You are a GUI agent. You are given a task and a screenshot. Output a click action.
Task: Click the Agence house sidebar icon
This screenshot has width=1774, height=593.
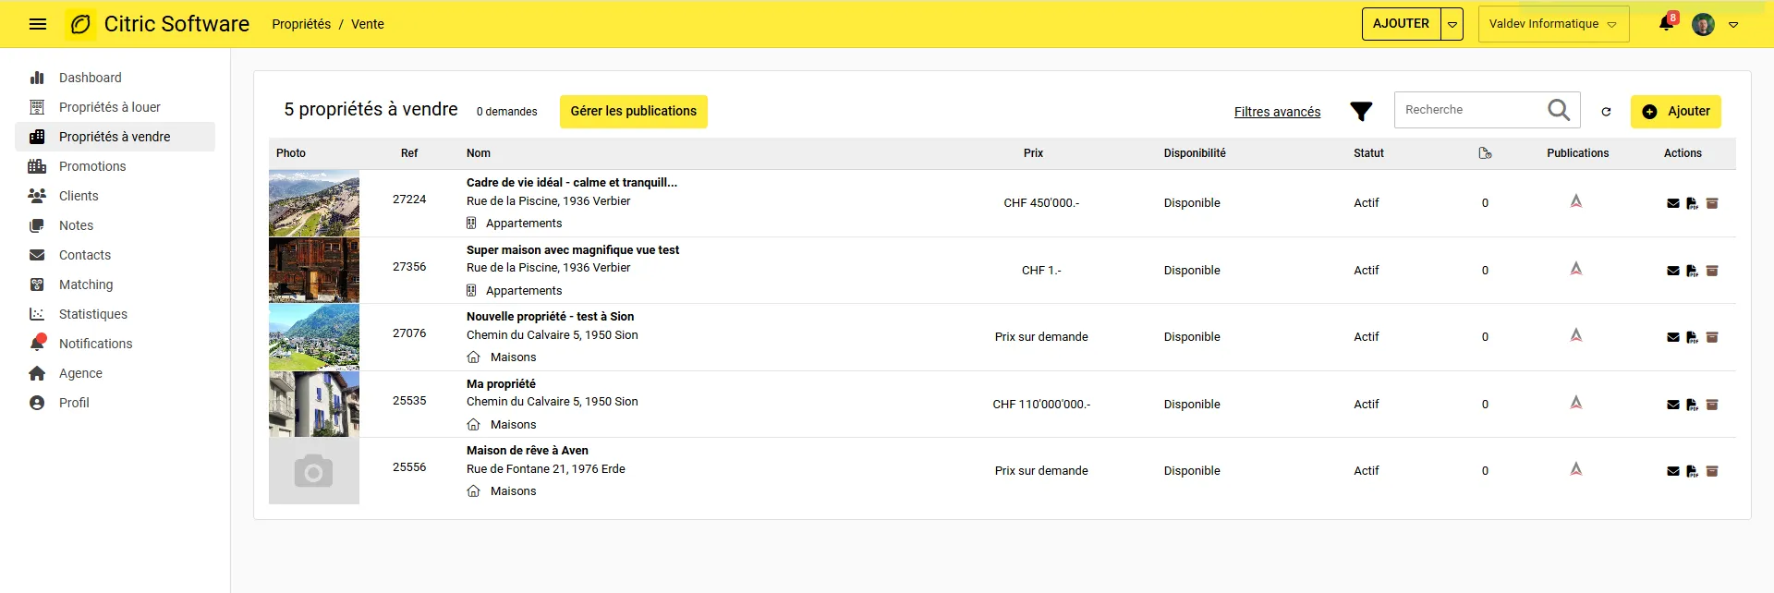37,373
